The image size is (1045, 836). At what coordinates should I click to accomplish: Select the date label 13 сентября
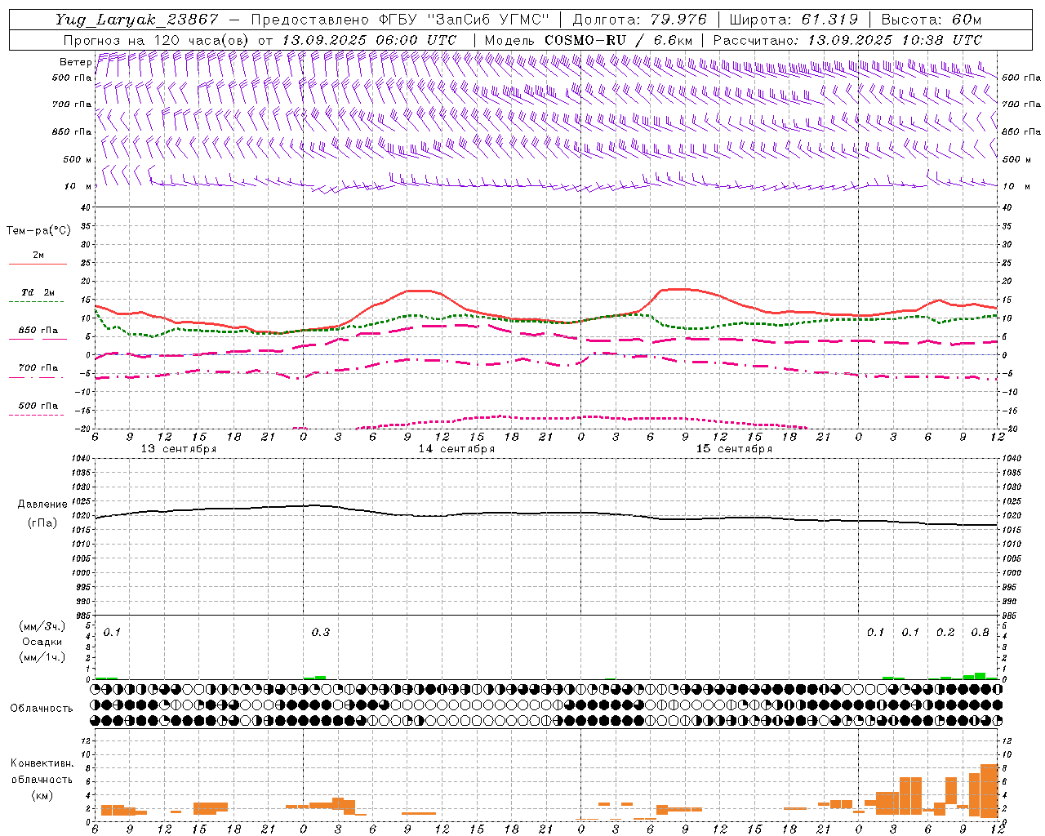tap(178, 449)
